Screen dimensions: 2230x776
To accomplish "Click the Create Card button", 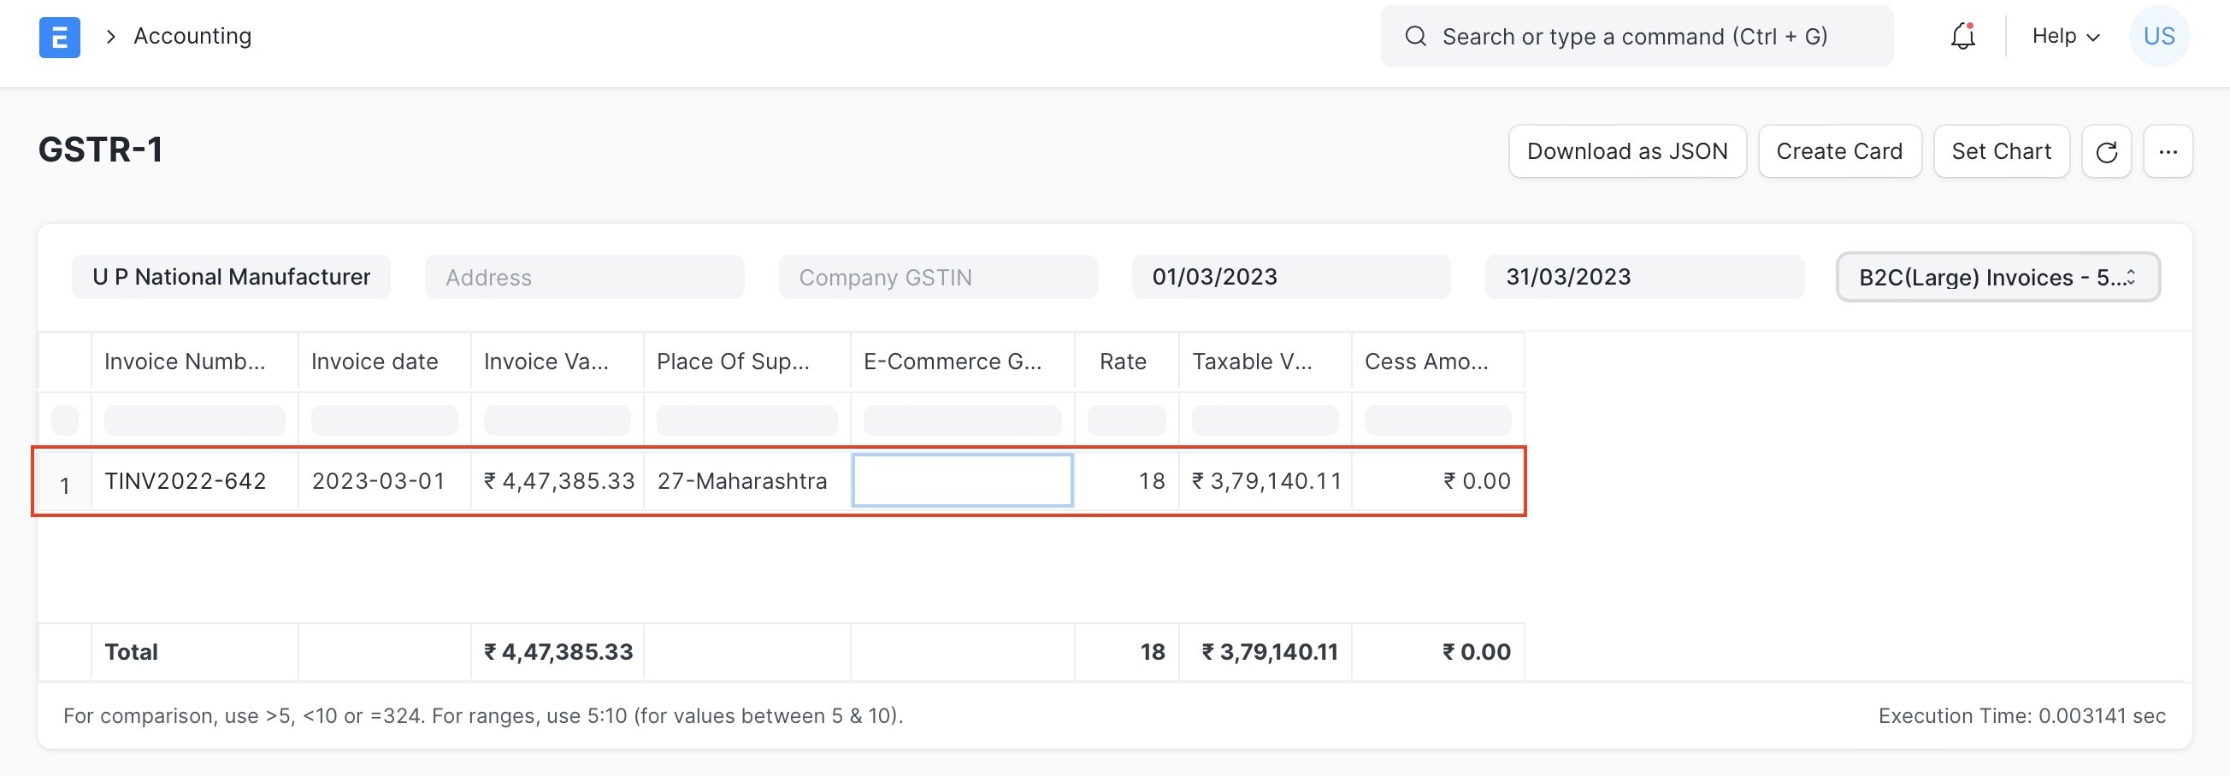I will point(1838,152).
